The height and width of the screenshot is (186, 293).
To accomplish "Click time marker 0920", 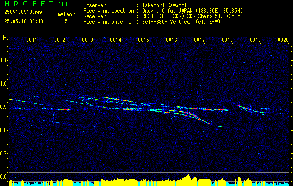I will click(283, 40).
